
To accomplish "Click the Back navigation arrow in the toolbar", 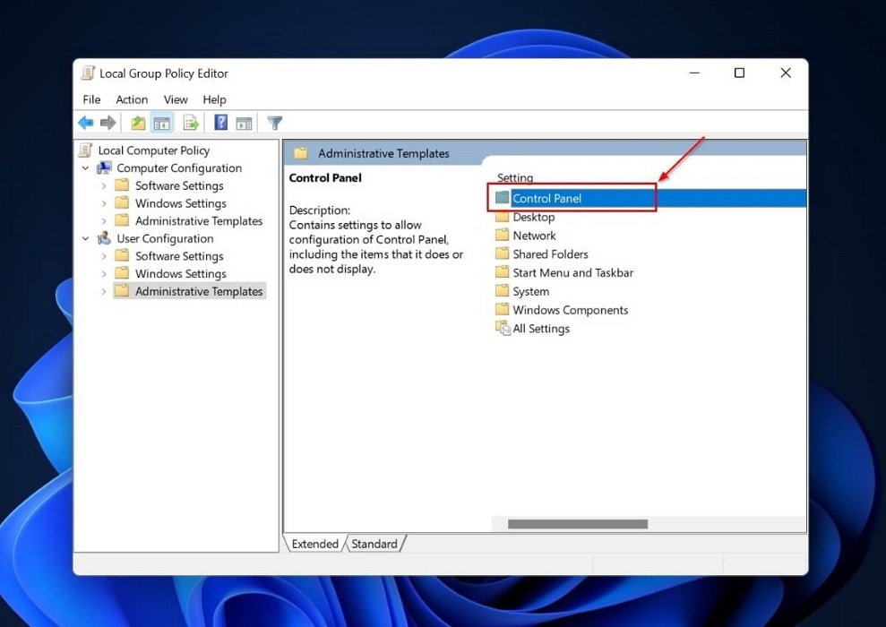I will pyautogui.click(x=85, y=123).
